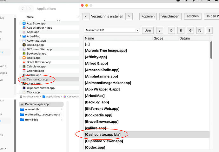Click the Dateimanager list vertical scrollbar
219x152 pixels.
(x=211, y=50)
